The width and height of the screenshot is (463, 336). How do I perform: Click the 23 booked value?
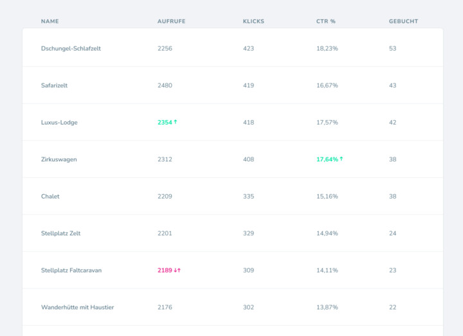pos(392,270)
